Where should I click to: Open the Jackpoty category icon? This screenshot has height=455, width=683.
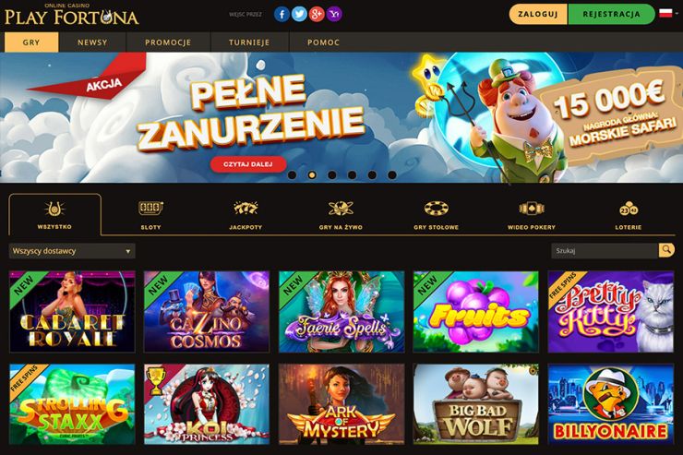pyautogui.click(x=246, y=209)
